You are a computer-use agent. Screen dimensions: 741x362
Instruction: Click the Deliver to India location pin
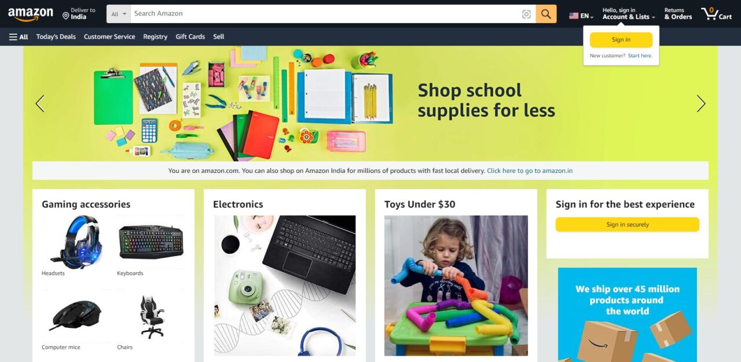tap(66, 16)
